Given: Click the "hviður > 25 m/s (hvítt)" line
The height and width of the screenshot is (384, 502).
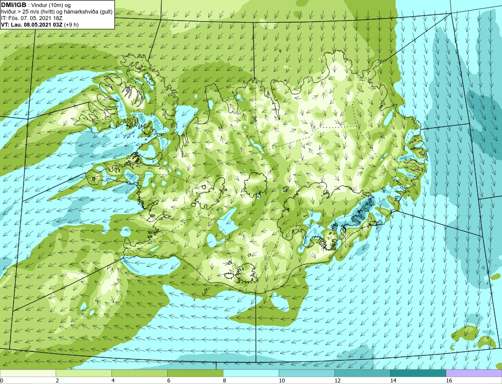Looking at the screenshot, I should click(57, 12).
